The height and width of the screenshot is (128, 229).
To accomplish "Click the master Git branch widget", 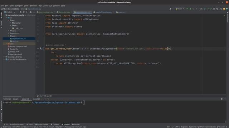I will point(221,127).
